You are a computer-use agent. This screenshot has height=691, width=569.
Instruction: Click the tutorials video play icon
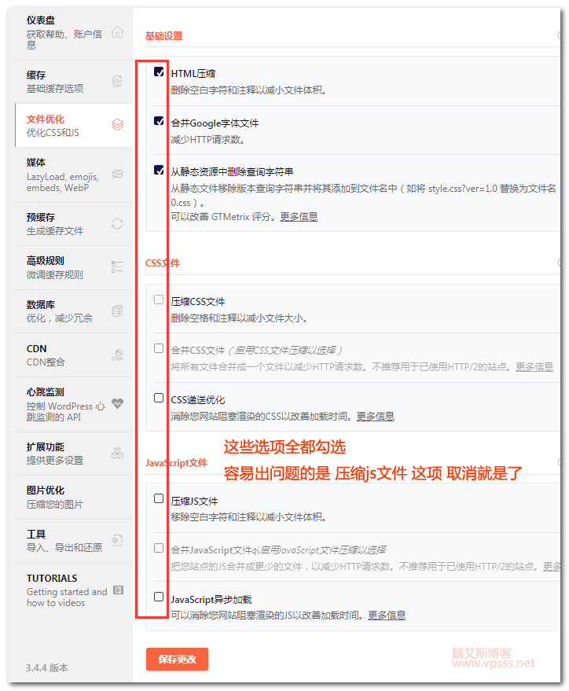[x=118, y=590]
